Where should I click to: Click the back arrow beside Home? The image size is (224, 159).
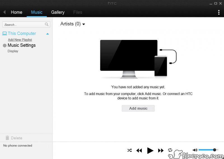click(x=4, y=12)
